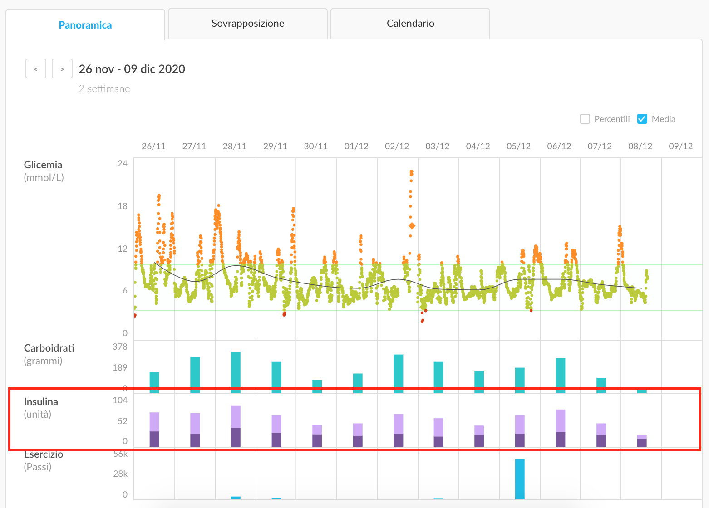Click the previous period arrow button

coord(36,69)
